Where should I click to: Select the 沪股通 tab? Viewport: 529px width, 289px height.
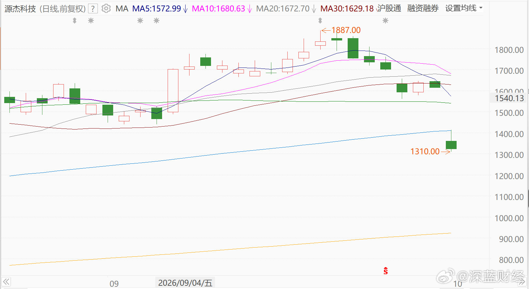(389, 8)
